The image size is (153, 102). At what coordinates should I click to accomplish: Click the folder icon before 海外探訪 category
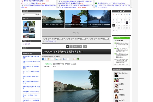pyautogui.click(x=54, y=57)
